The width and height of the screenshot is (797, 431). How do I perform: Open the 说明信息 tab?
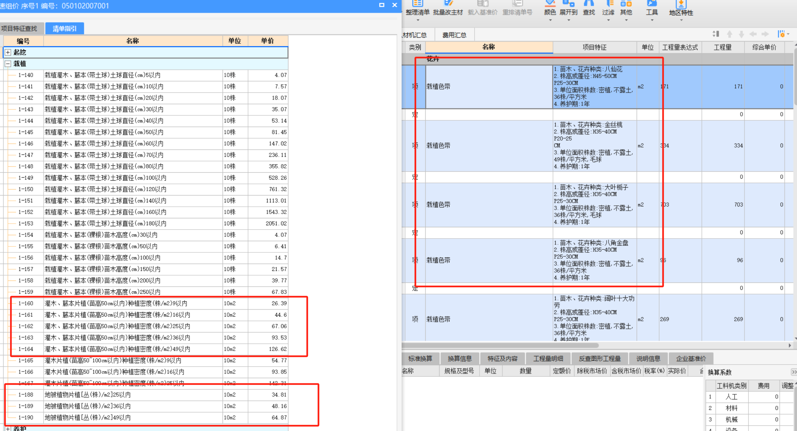pyautogui.click(x=648, y=359)
